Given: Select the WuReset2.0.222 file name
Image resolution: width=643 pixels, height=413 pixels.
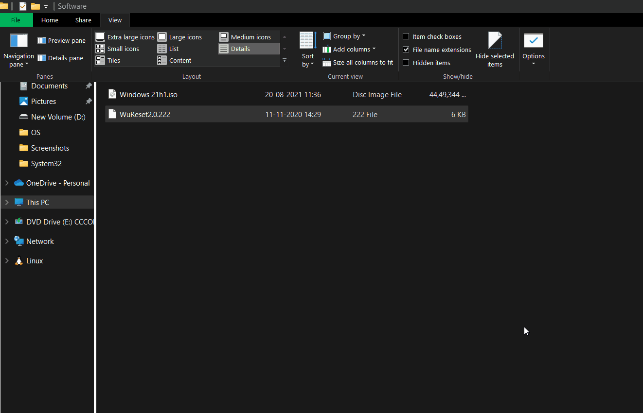Looking at the screenshot, I should pos(145,115).
